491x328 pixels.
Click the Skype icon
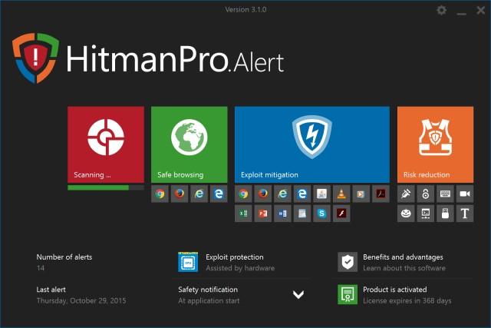pos(322,214)
